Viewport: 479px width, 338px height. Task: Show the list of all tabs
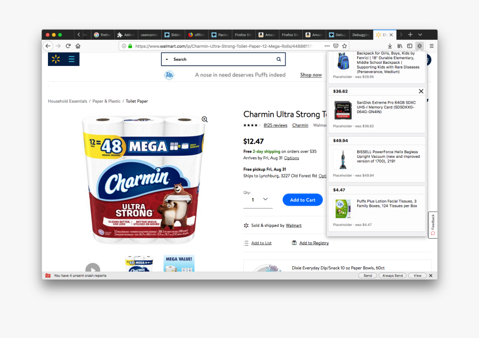pos(420,35)
